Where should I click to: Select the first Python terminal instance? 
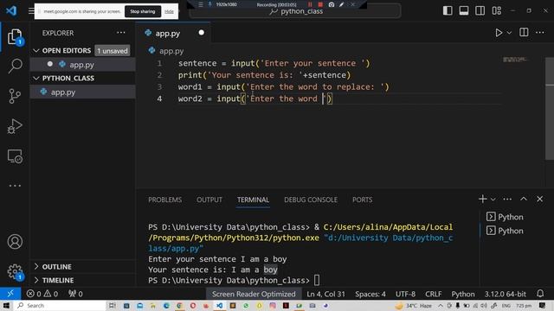coord(505,217)
